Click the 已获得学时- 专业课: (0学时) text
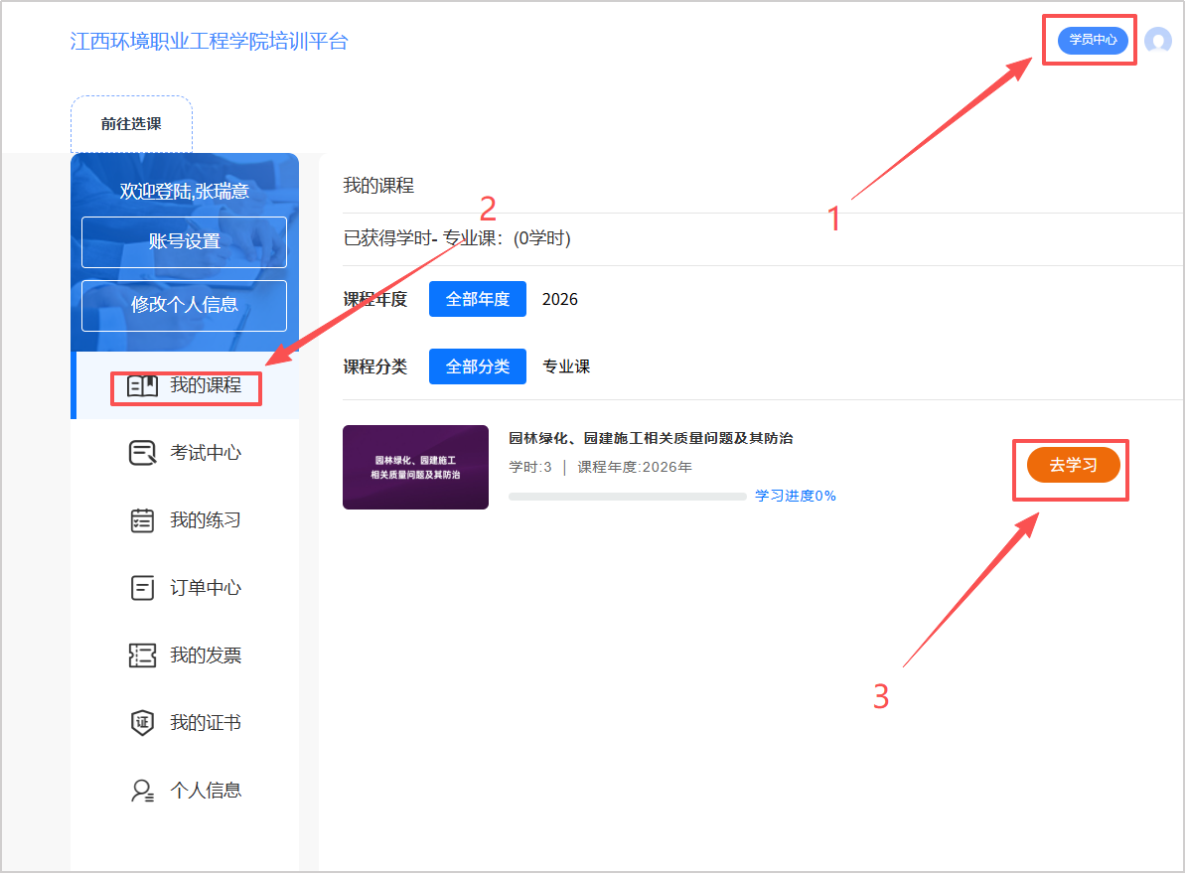 457,239
